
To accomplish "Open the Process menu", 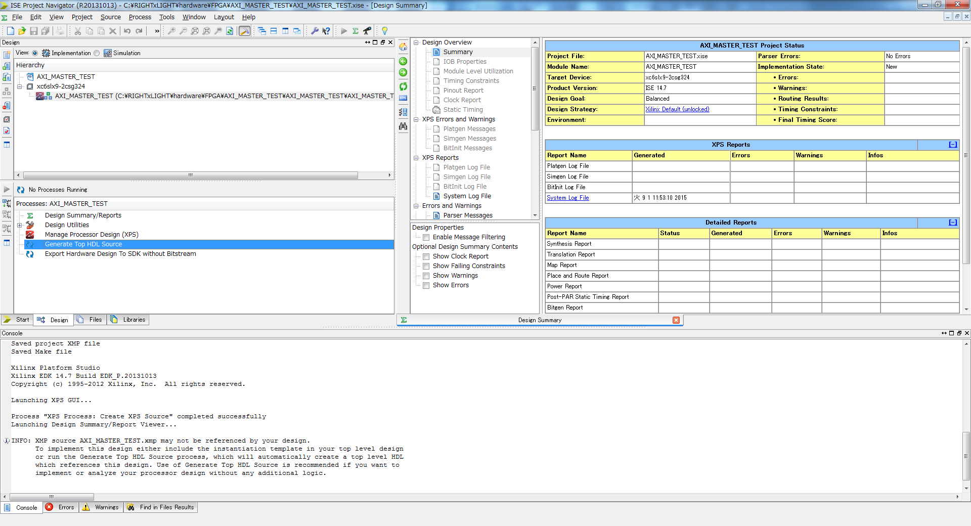I will (140, 17).
